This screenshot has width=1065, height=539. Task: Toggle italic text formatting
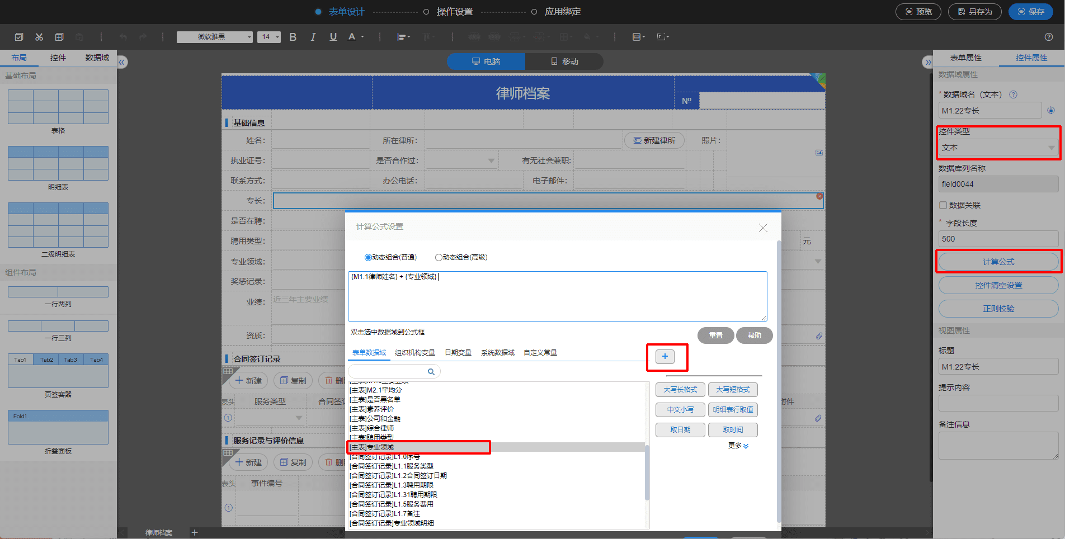[313, 37]
